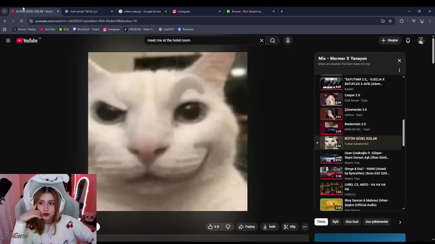This screenshot has height=244, width=435.
Task: Bookmark this page with star icon
Action: (x=390, y=21)
